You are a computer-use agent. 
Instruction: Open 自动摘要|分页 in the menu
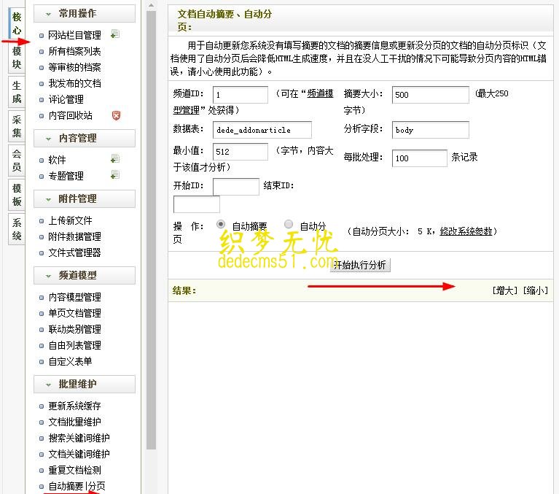pyautogui.click(x=77, y=486)
